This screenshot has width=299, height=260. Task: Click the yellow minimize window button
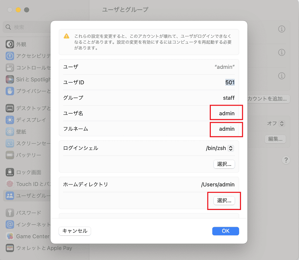click(18, 10)
